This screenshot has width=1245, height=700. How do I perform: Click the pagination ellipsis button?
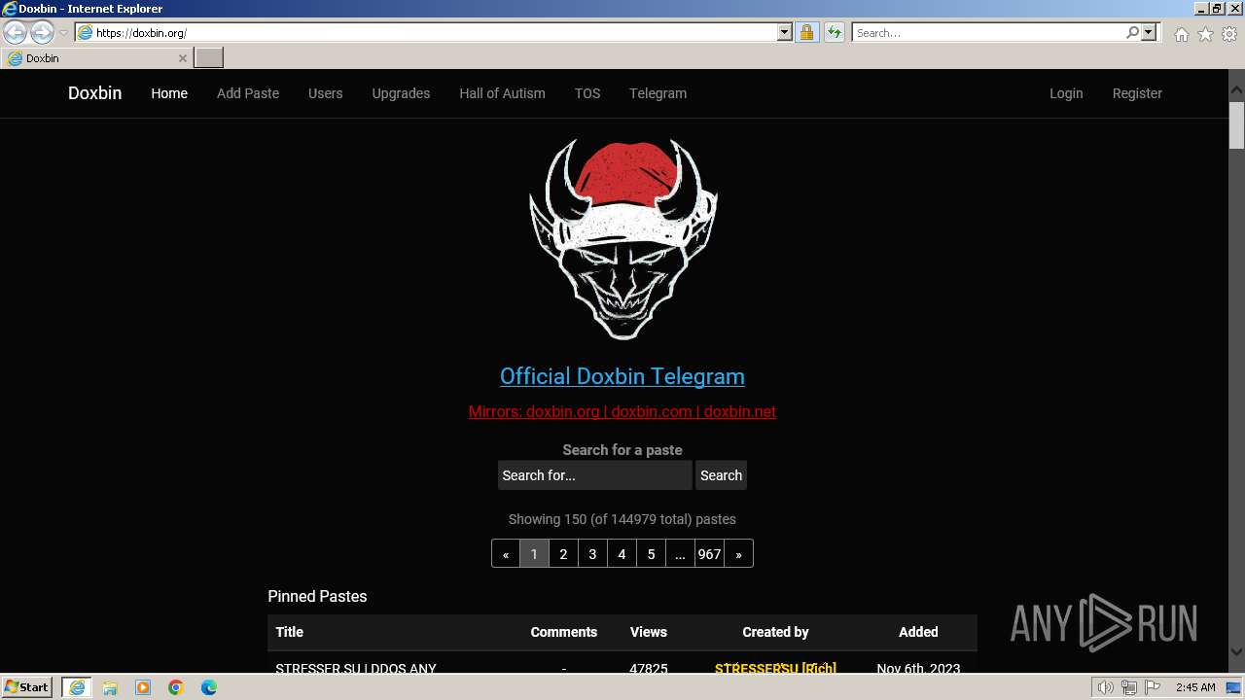[x=680, y=554]
